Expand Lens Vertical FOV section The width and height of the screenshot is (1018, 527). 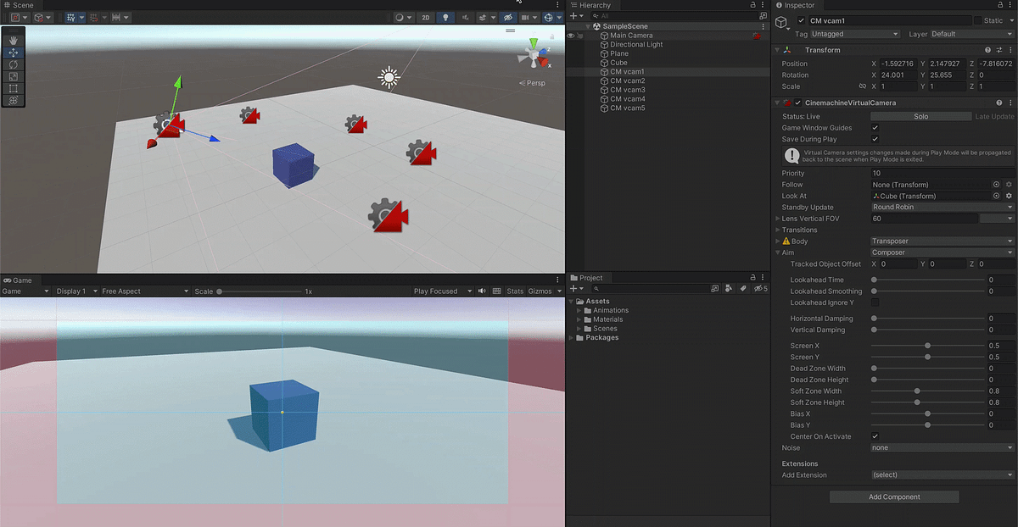tap(778, 219)
